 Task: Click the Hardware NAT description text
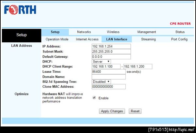click(63, 98)
